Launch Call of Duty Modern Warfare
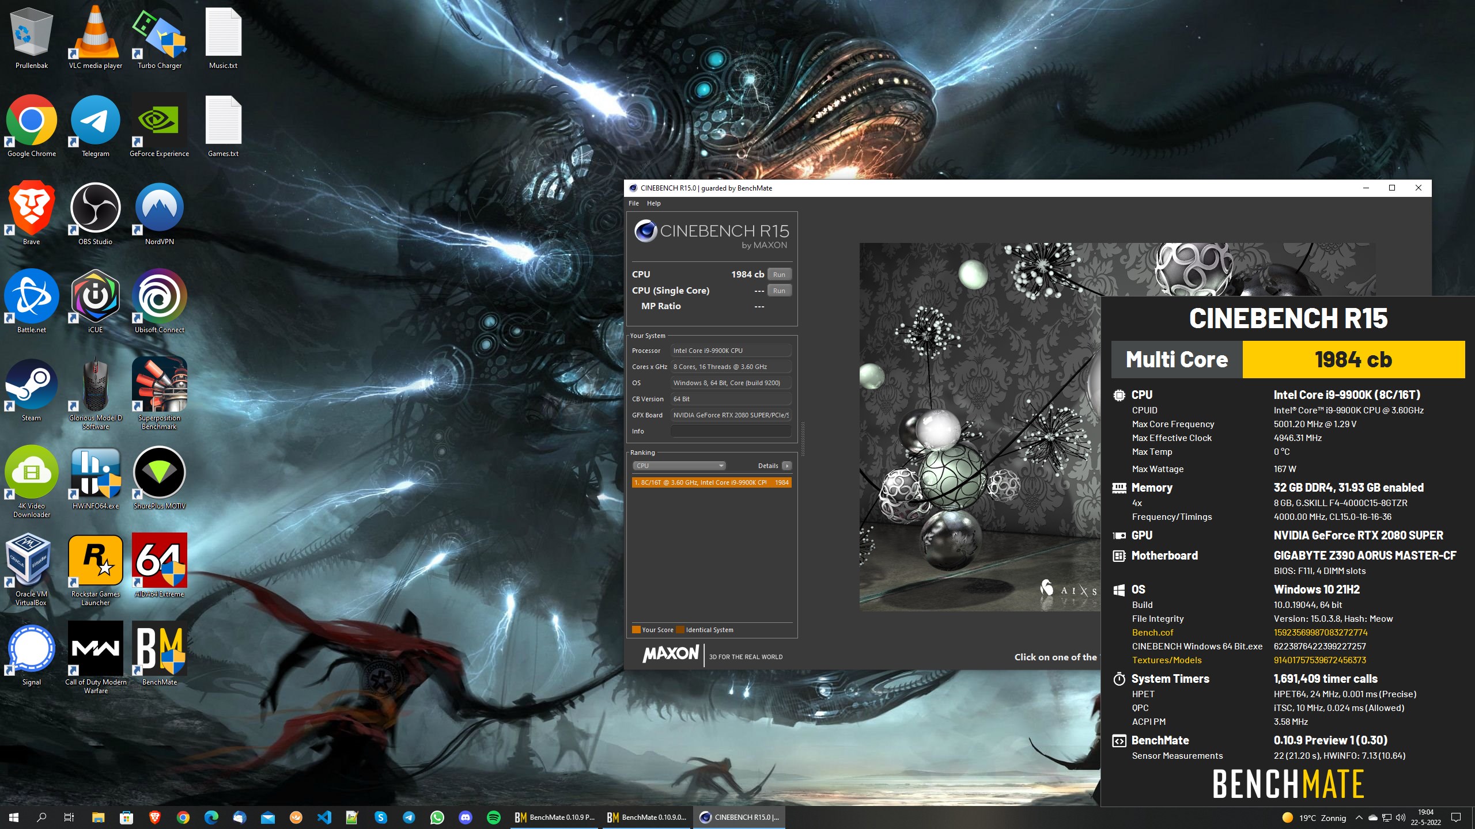This screenshot has height=829, width=1475. click(96, 658)
